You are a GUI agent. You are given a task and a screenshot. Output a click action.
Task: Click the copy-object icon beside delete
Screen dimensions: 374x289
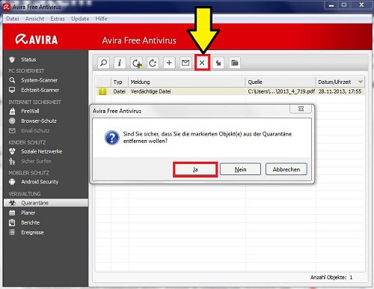(x=218, y=63)
